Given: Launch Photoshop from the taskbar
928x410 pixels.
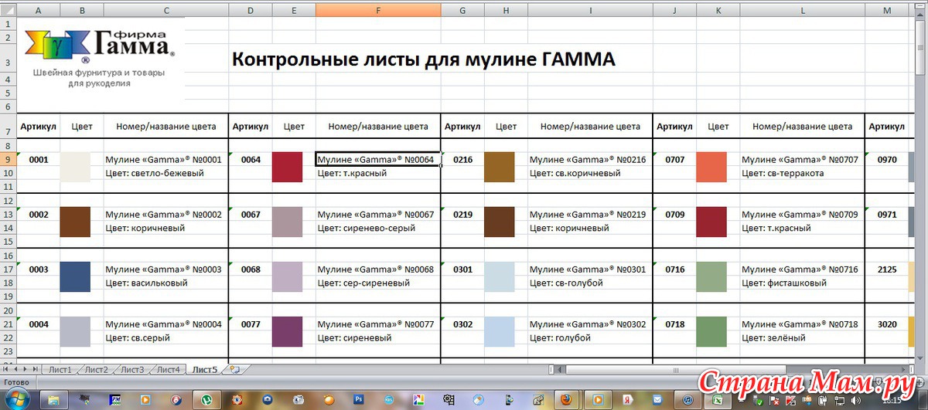Looking at the screenshot, I should (x=358, y=400).
